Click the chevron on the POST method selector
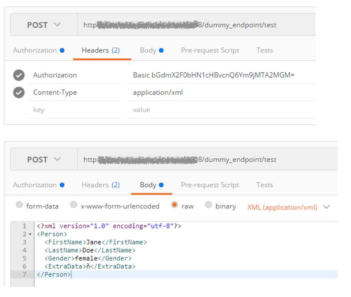Viewport: 351px width, 297px height. [x=57, y=25]
